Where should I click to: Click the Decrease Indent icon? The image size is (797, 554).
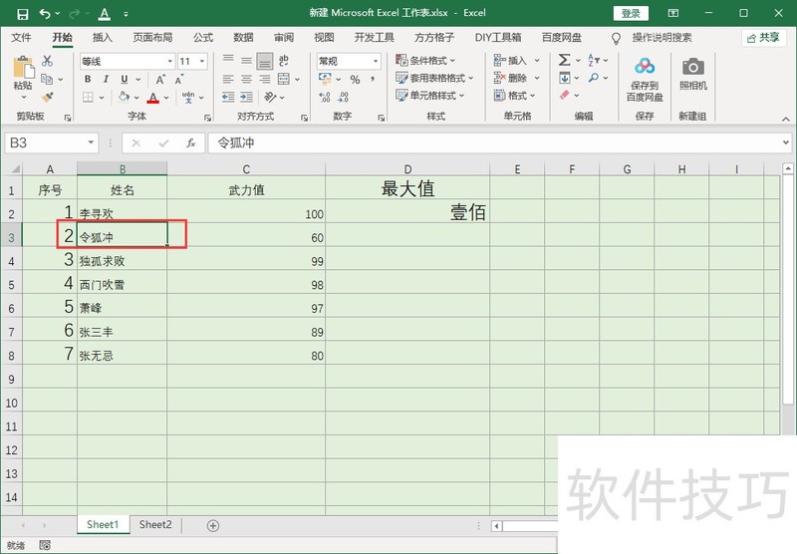coord(228,97)
